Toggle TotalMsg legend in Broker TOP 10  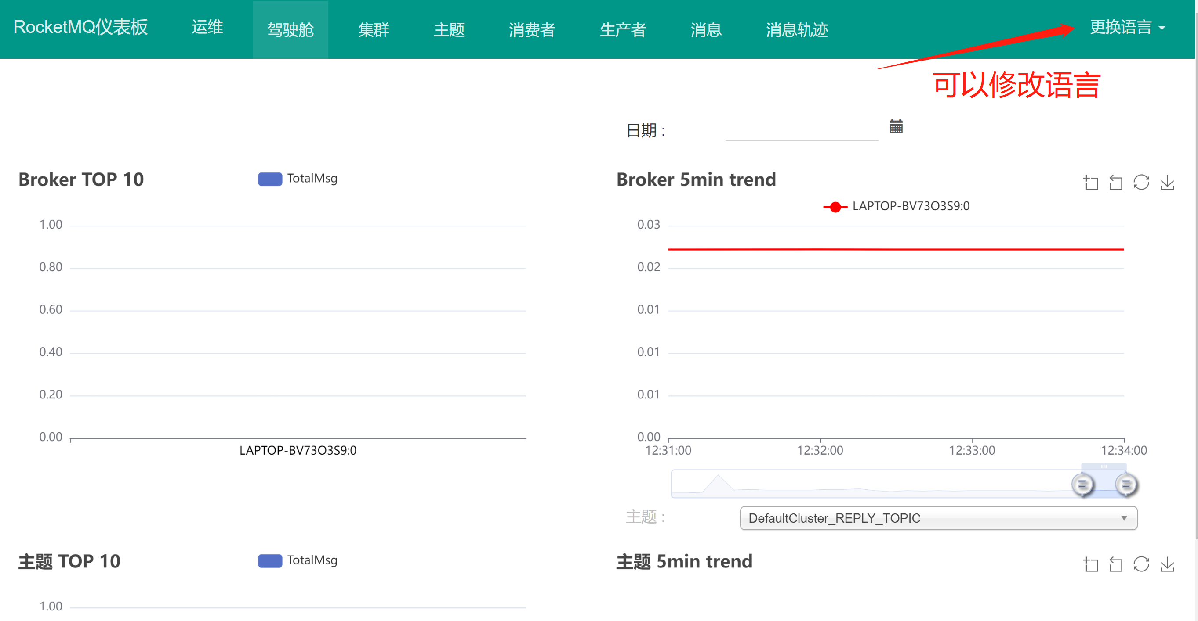pos(298,178)
